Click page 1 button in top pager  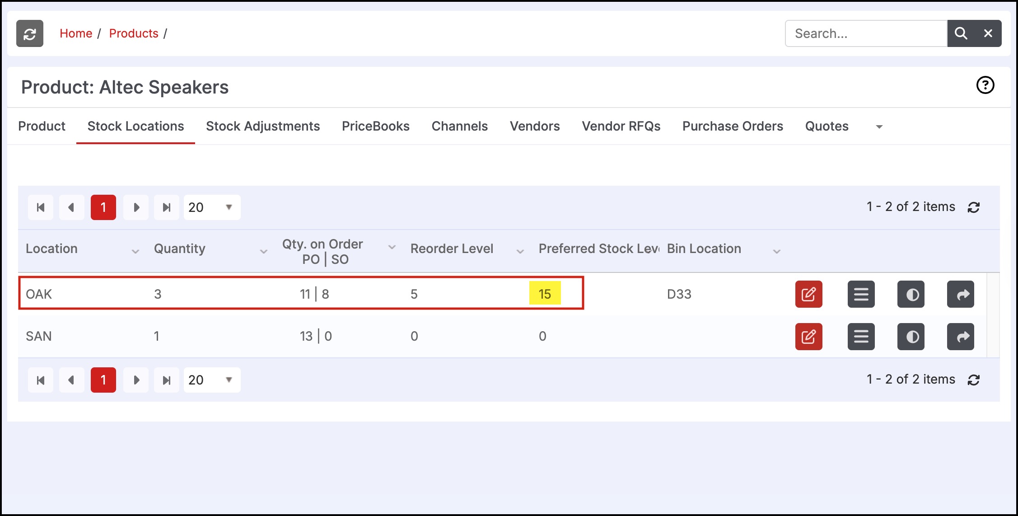point(103,207)
